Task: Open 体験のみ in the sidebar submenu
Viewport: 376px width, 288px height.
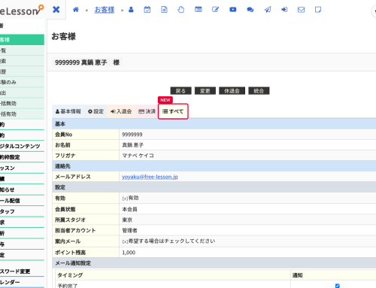Action: pos(22,82)
